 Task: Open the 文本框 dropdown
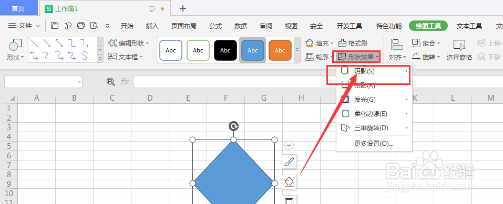pyautogui.click(x=126, y=57)
